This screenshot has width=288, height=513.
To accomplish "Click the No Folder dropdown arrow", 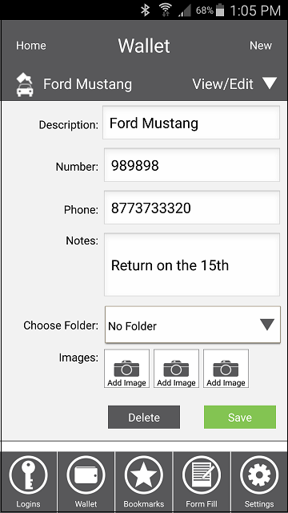I will click(x=267, y=325).
